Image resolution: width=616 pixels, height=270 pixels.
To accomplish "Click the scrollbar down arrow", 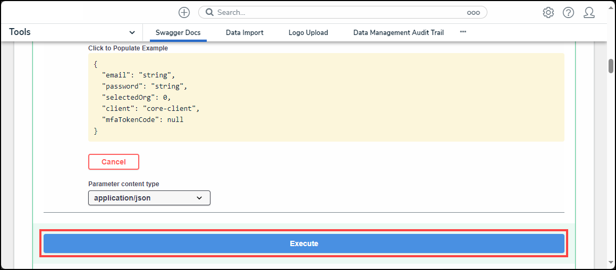I will click(611, 262).
